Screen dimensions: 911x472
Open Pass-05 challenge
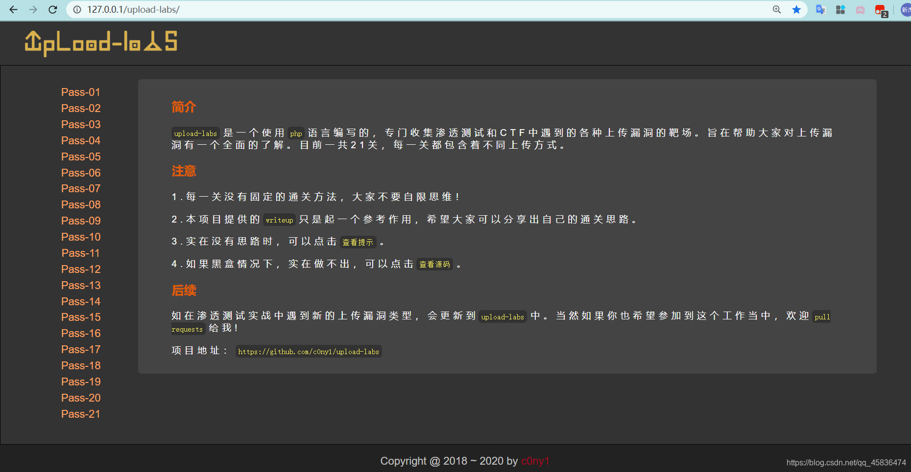pos(81,157)
